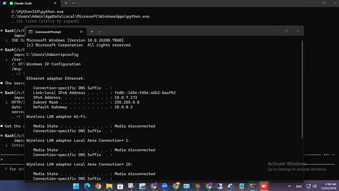Open the Chrome icon with purple A badge
This screenshot has width=339, height=191.
point(154,186)
